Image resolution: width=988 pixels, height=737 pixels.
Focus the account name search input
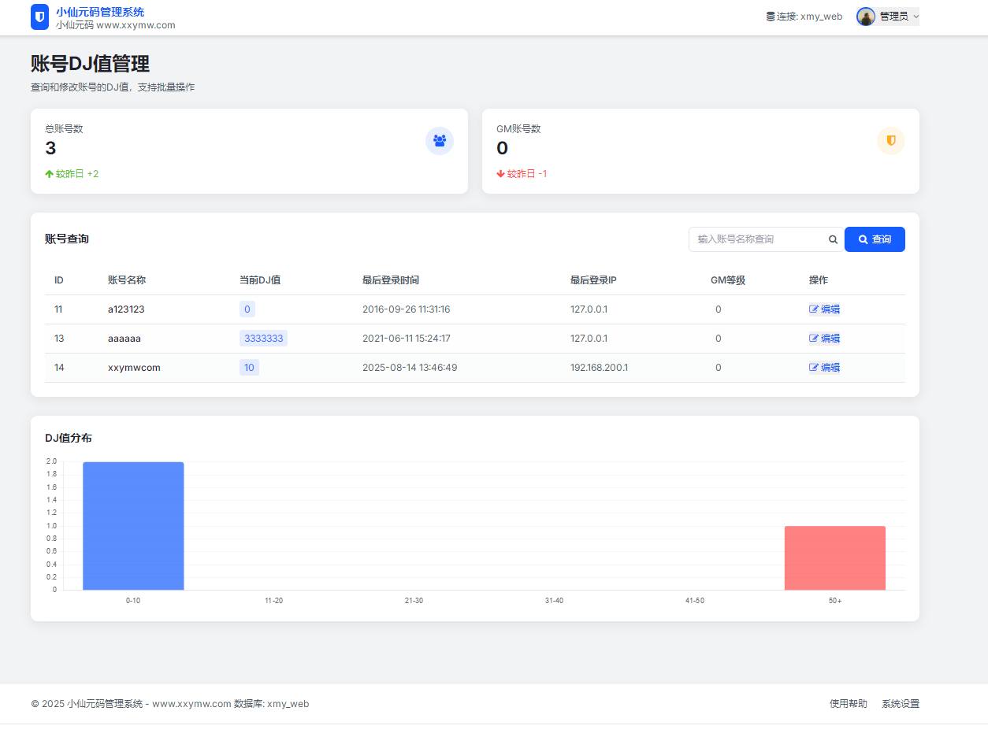click(x=767, y=239)
